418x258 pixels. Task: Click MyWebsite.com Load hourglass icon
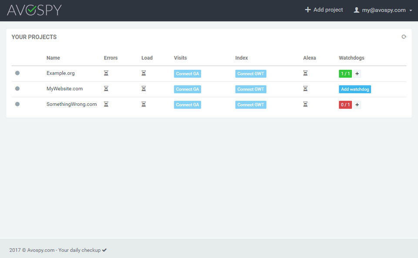(144, 88)
